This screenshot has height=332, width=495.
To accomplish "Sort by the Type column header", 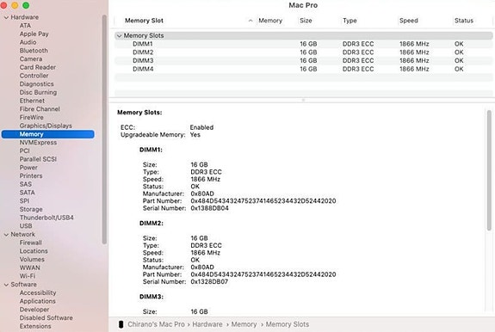I will (350, 21).
